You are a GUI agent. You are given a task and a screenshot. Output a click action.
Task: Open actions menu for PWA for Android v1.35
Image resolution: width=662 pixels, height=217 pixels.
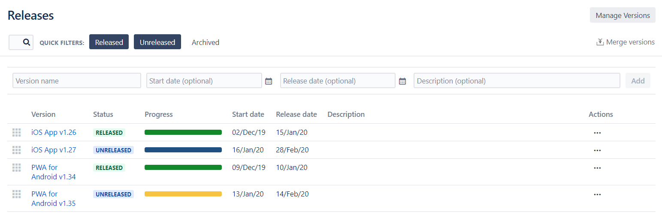tap(597, 194)
